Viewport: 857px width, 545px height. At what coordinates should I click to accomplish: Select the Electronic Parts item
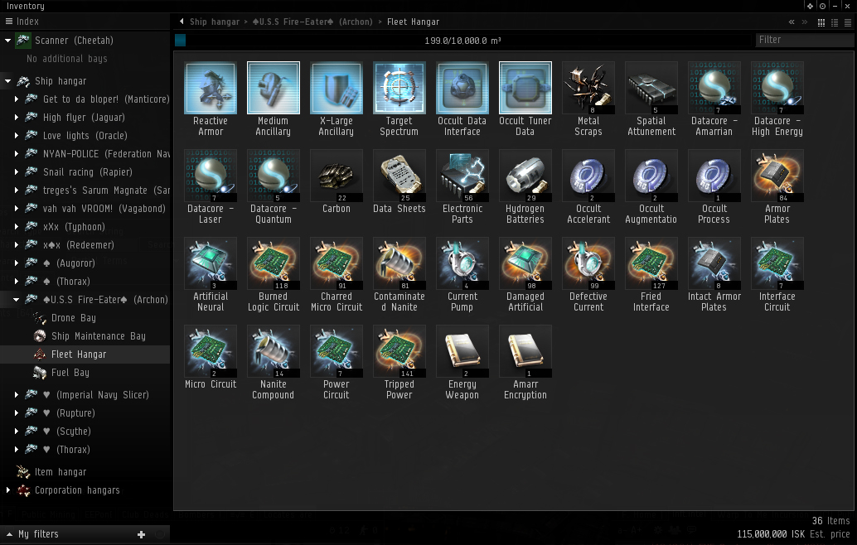tap(462, 176)
